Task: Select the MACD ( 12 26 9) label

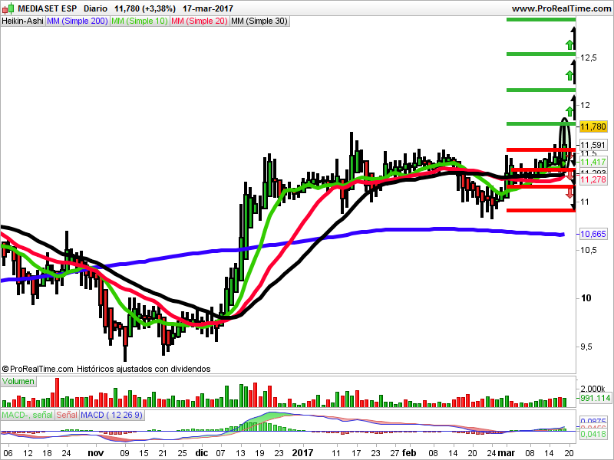Action: click(111, 415)
